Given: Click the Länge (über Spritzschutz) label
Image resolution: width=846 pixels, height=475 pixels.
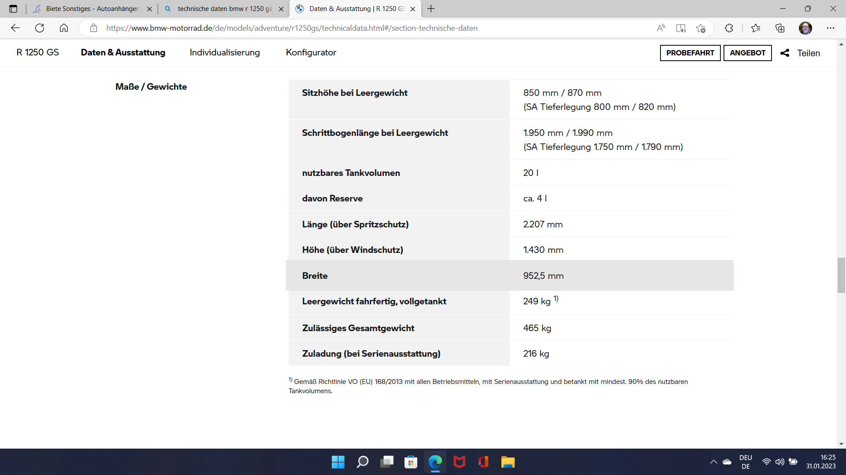Looking at the screenshot, I should (x=355, y=224).
